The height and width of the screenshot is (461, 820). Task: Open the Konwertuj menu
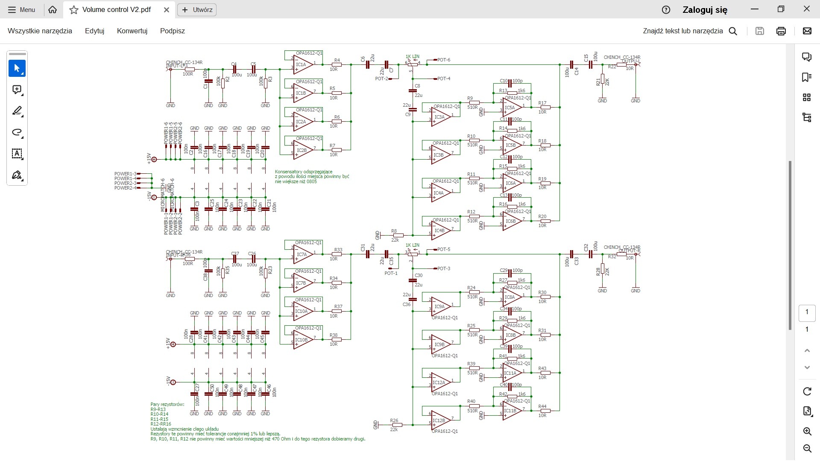click(132, 31)
